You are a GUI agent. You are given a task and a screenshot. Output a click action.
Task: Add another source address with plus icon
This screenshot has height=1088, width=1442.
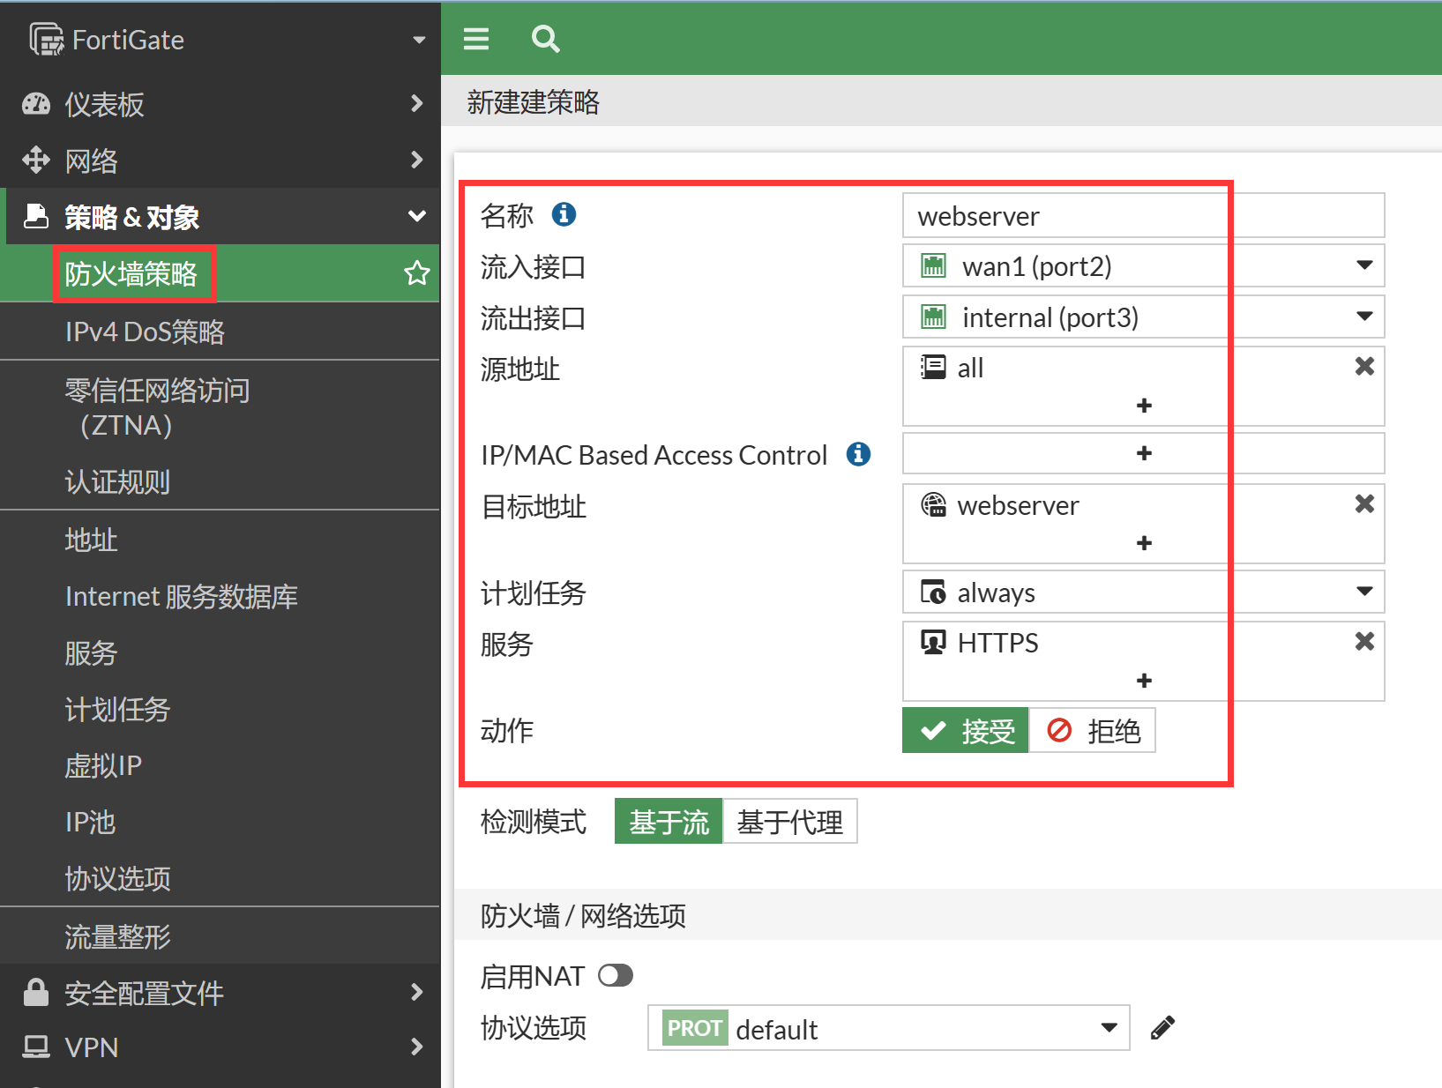point(1144,406)
